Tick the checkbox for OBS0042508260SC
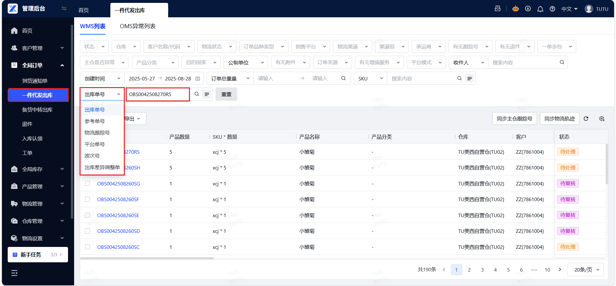616x286 pixels. (87, 247)
